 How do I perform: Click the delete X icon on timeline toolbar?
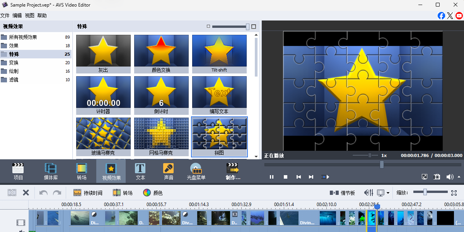point(26,193)
